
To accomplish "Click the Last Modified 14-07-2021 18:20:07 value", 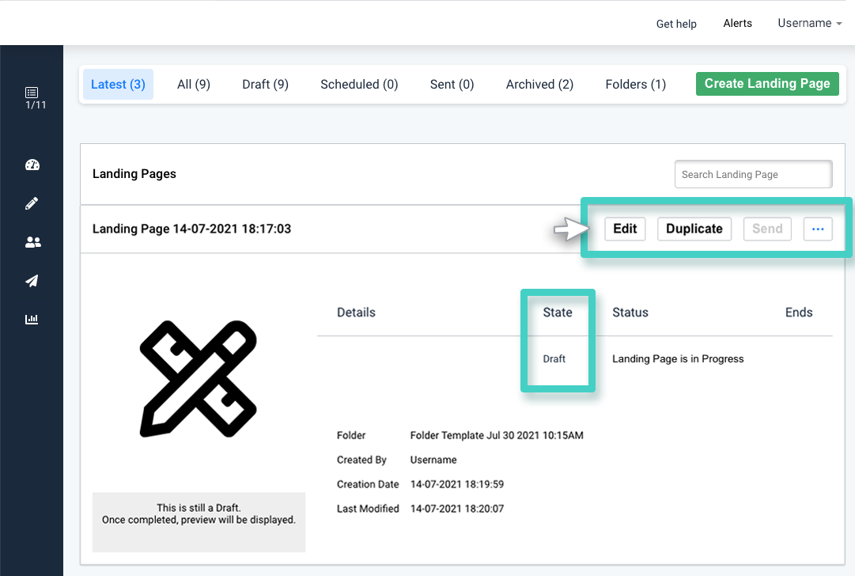I will point(457,509).
